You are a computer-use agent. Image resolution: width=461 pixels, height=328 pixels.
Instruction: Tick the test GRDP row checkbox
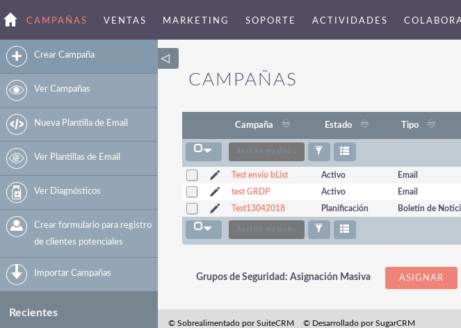tap(192, 192)
